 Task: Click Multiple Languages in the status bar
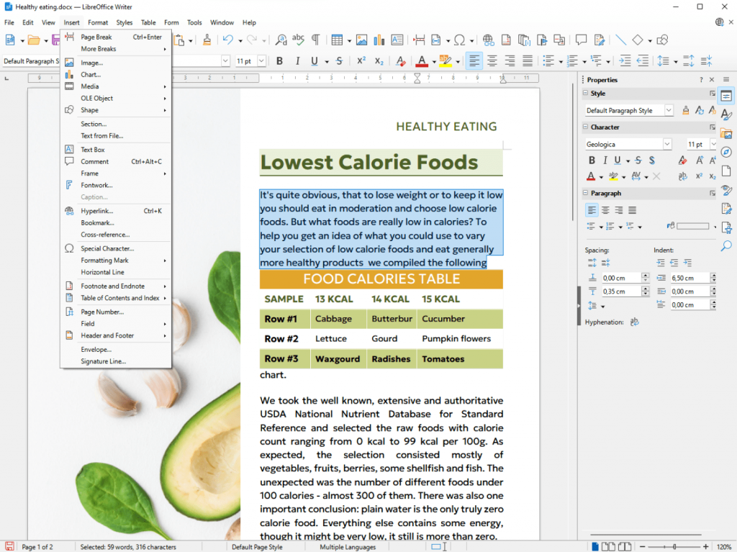point(348,547)
